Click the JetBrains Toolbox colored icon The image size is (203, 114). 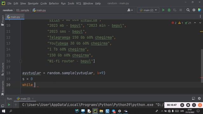(x=200, y=10)
